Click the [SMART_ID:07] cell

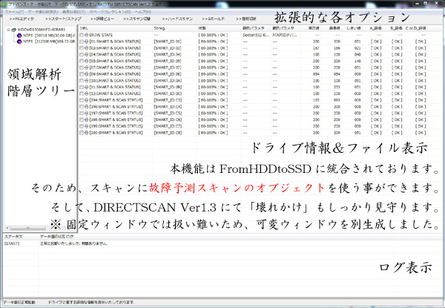(x=168, y=68)
